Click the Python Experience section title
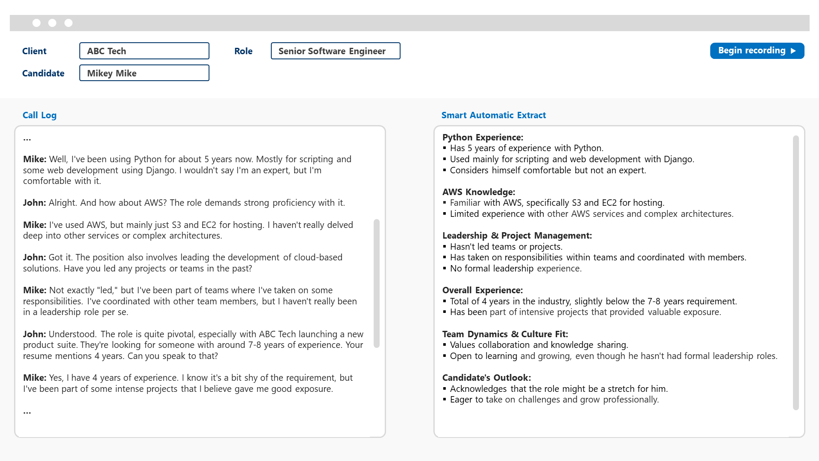Screen dimensions: 819x461 coord(482,137)
